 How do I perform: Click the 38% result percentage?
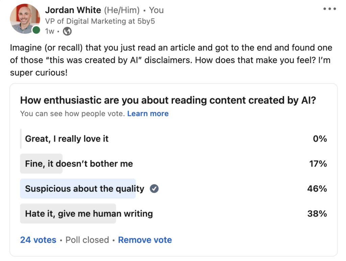pyautogui.click(x=317, y=214)
